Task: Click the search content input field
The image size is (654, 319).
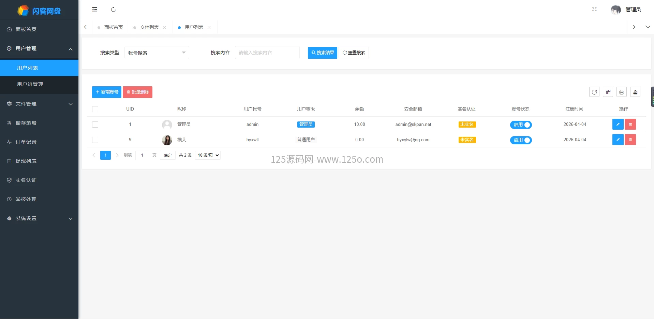Action: tap(267, 53)
